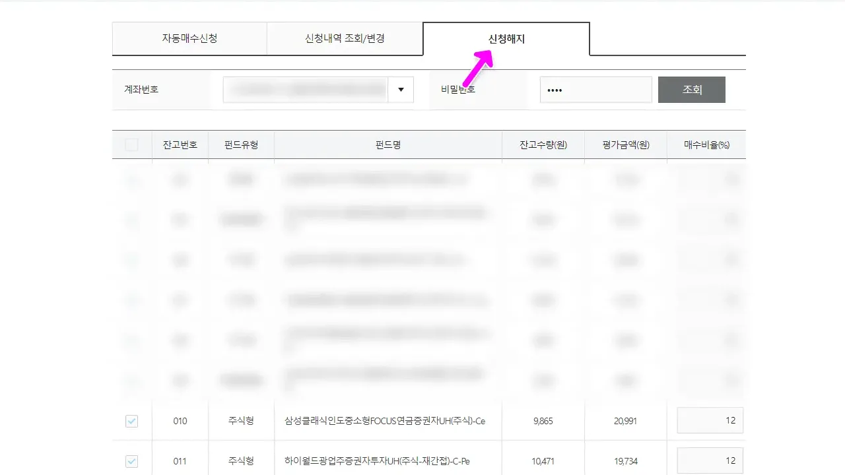Click the 매수비율(%) column header
The image size is (845, 475).
(706, 144)
